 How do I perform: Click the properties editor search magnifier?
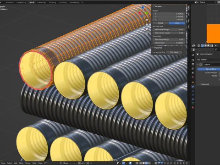point(216,49)
